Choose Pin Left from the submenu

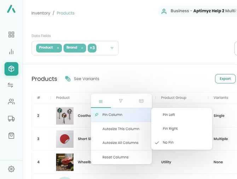click(x=169, y=115)
